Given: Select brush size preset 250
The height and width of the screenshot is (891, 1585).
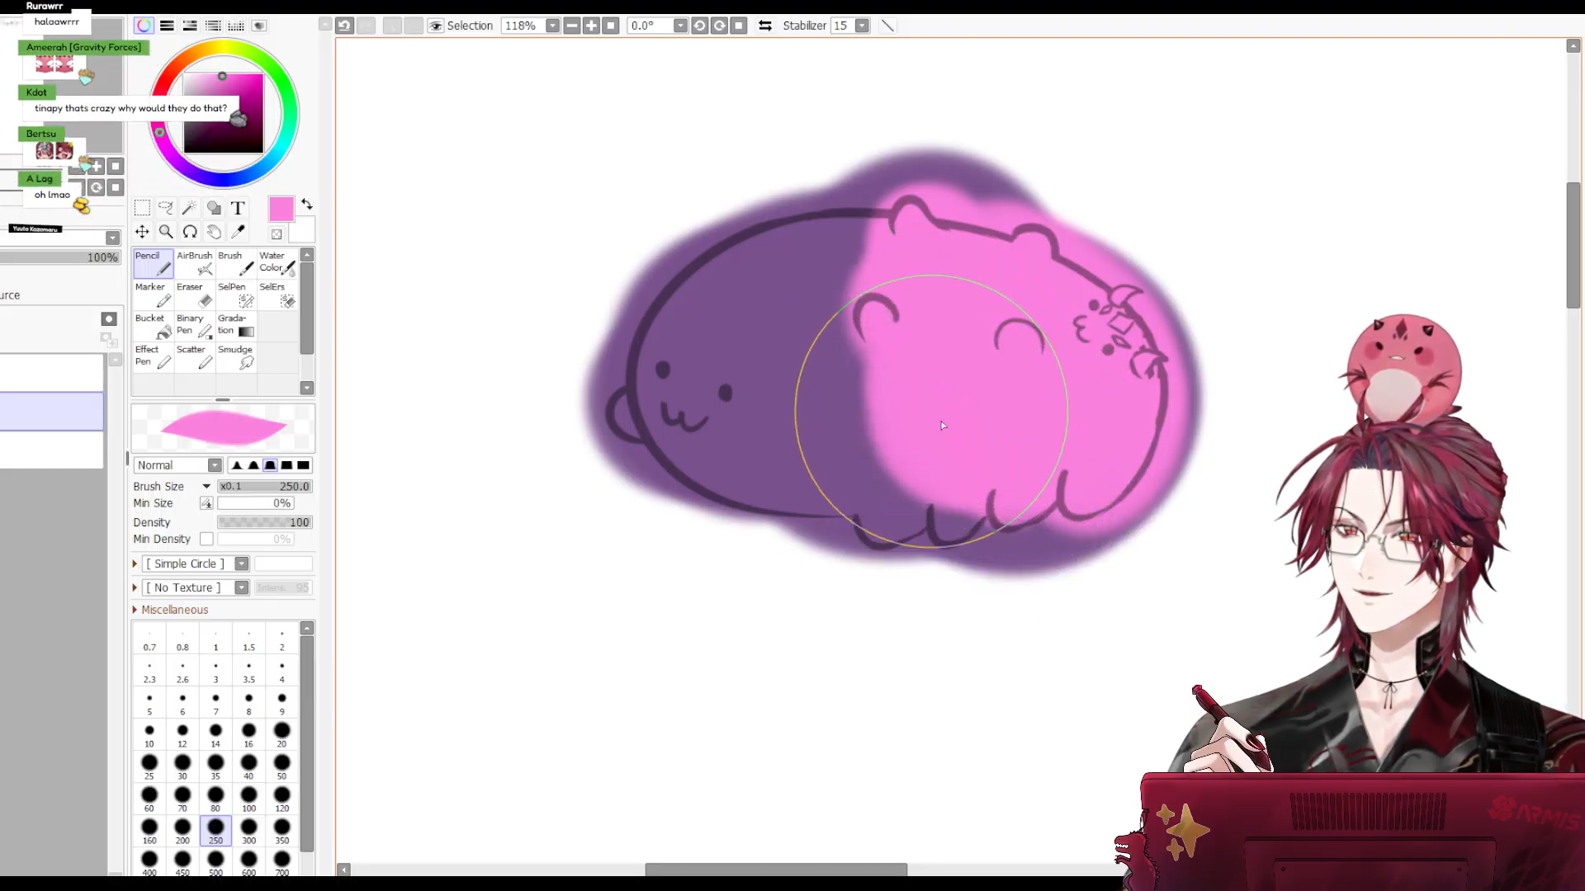Looking at the screenshot, I should 215,831.
